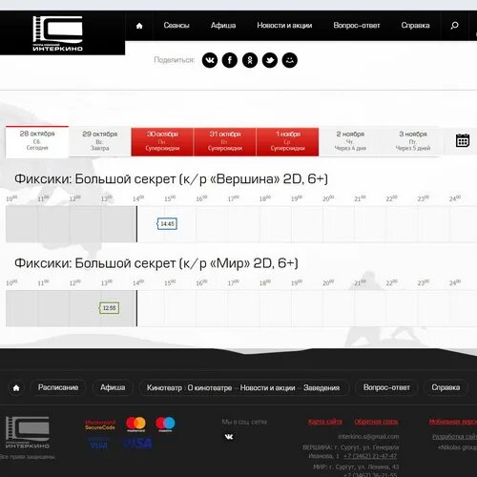Viewport: 477px width, 477px height.
Task: Share via Moy Mir smiley icon
Action: tap(290, 60)
